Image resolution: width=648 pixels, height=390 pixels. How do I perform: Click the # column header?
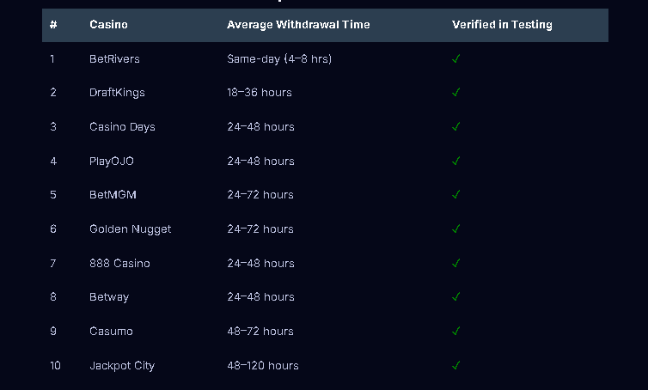[53, 25]
